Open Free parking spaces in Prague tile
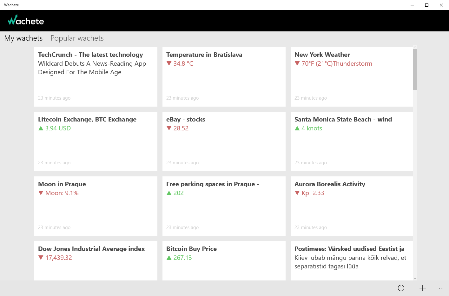 pyautogui.click(x=224, y=206)
